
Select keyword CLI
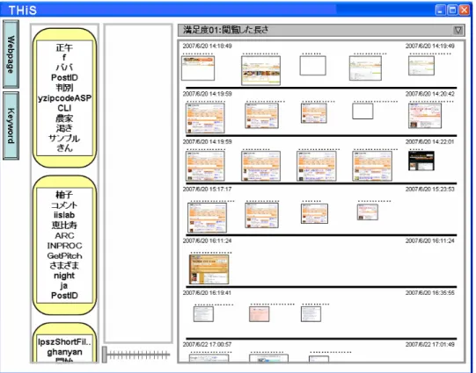64,108
